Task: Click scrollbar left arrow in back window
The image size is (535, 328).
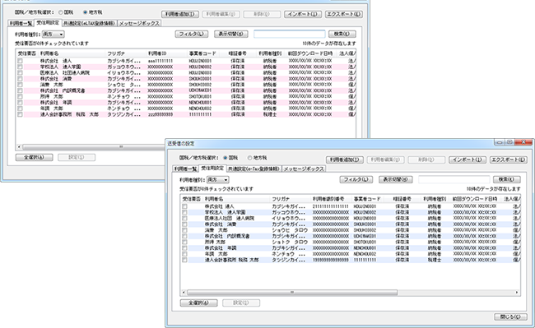Action: 19,147
